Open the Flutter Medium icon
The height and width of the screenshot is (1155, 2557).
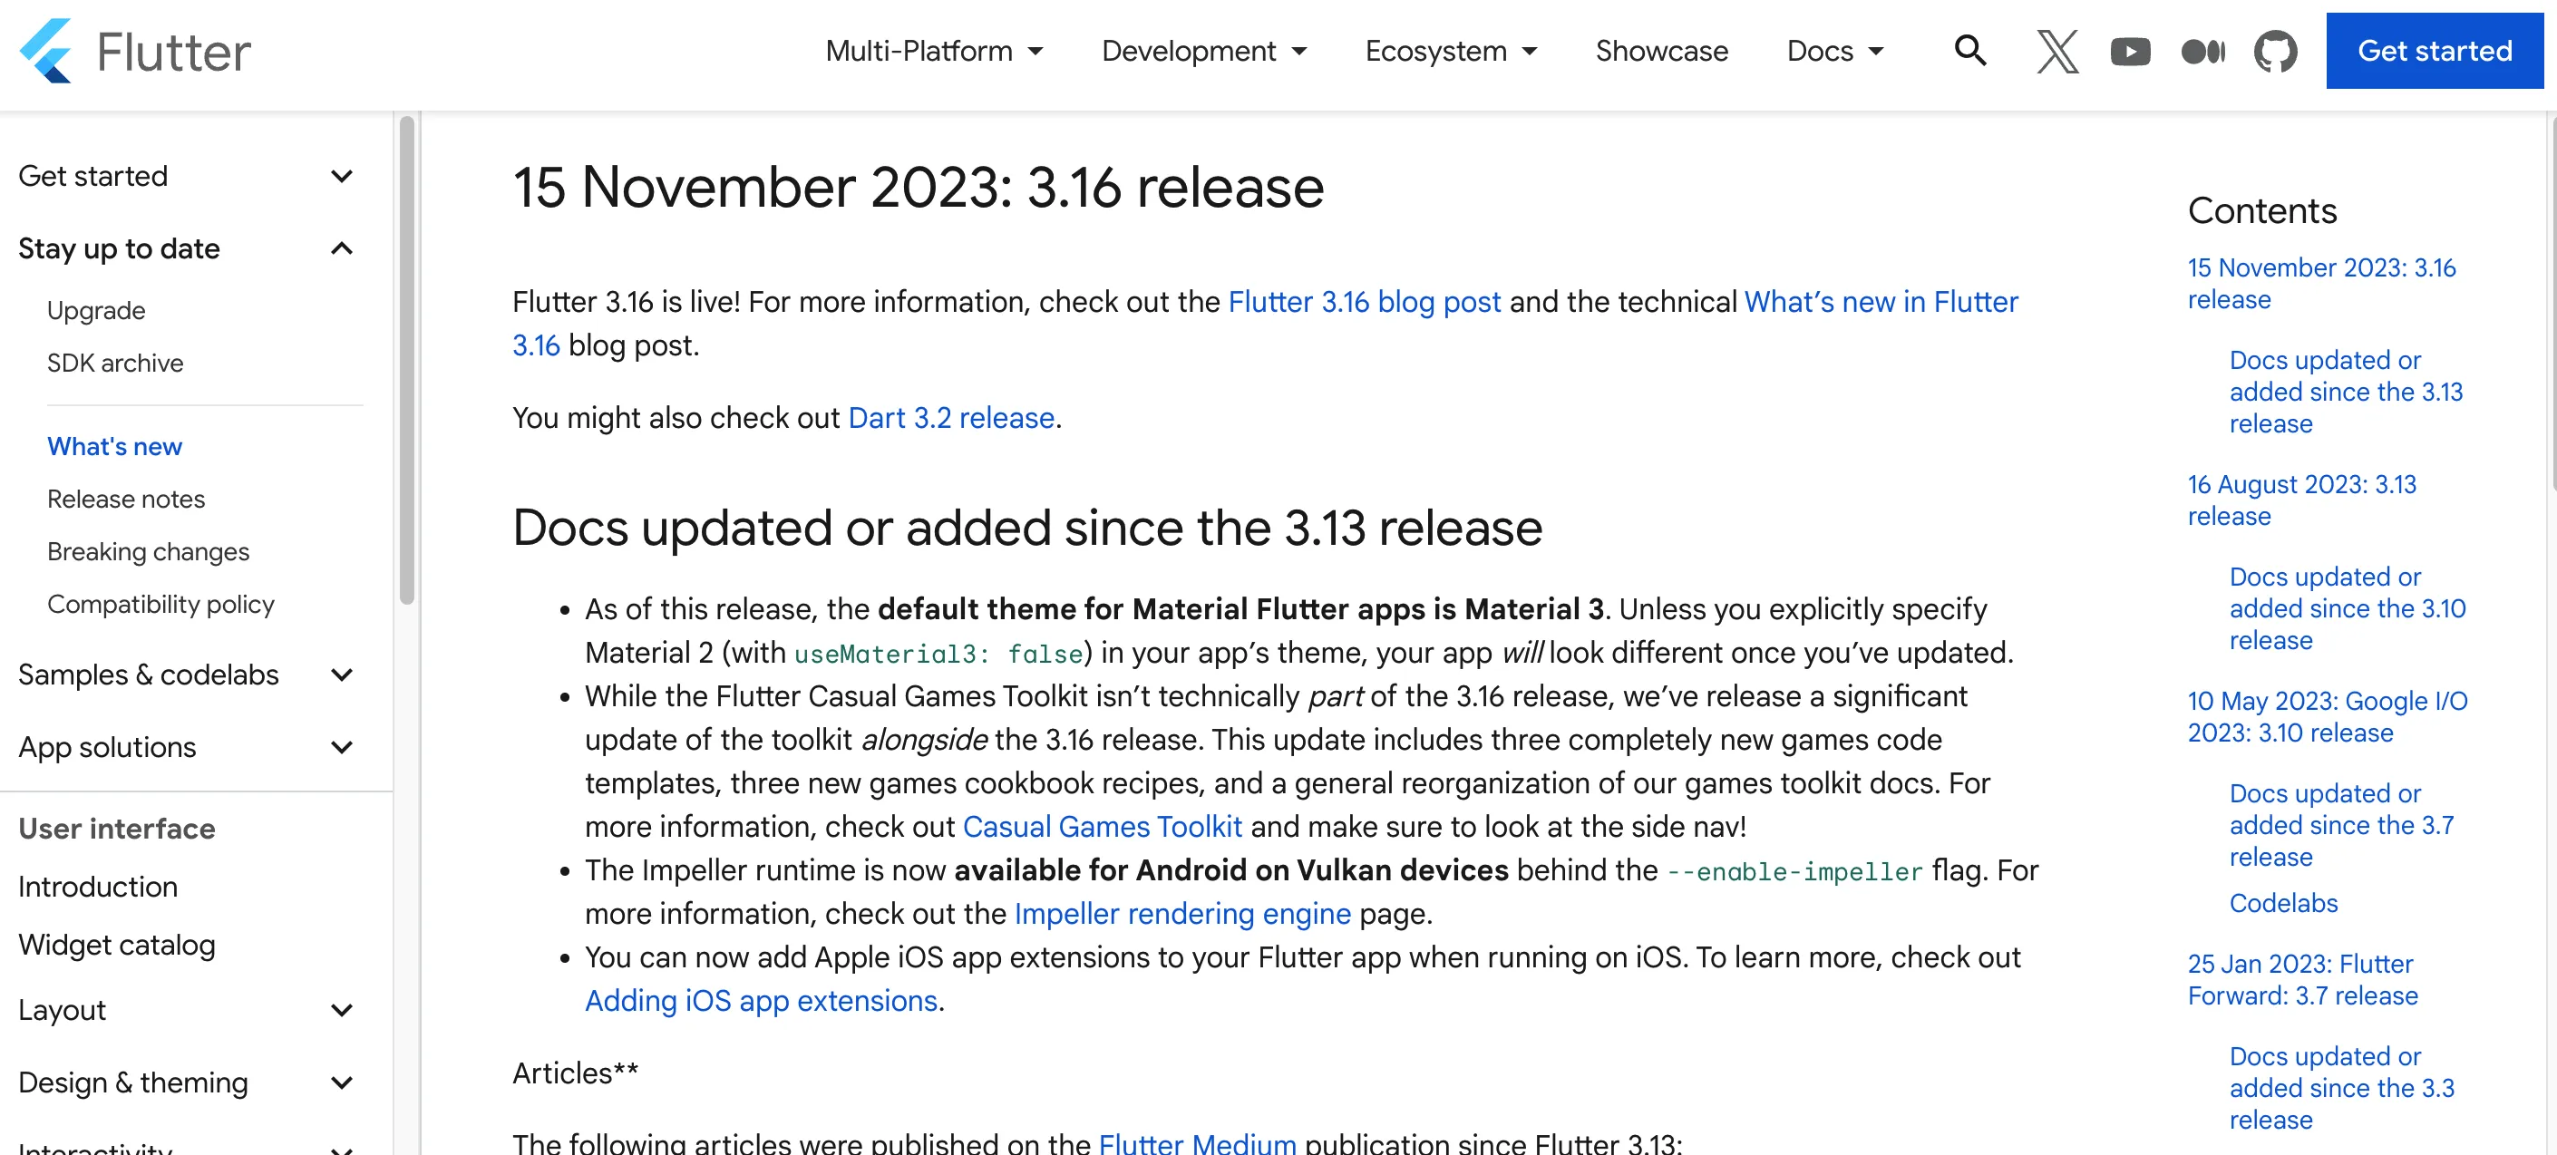coord(2202,51)
